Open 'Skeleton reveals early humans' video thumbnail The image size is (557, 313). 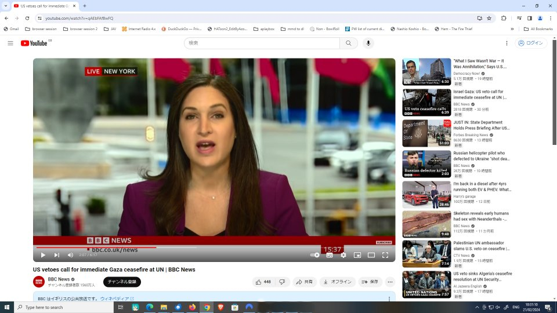(426, 224)
